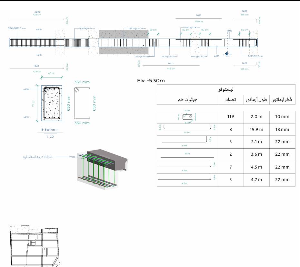300x267 pixels.
Task: Select the building key plan thumbnail
Action: click(x=35, y=246)
